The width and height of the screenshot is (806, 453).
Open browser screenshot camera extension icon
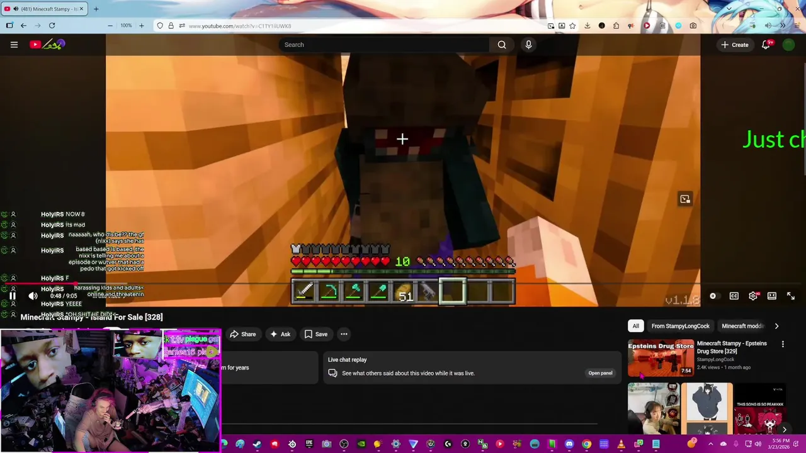point(693,26)
